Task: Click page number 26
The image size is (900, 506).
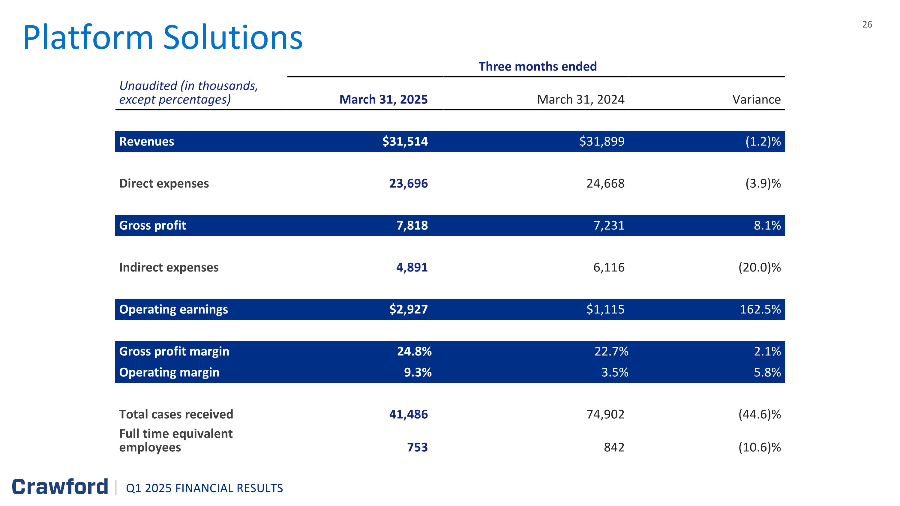Action: 867,24
